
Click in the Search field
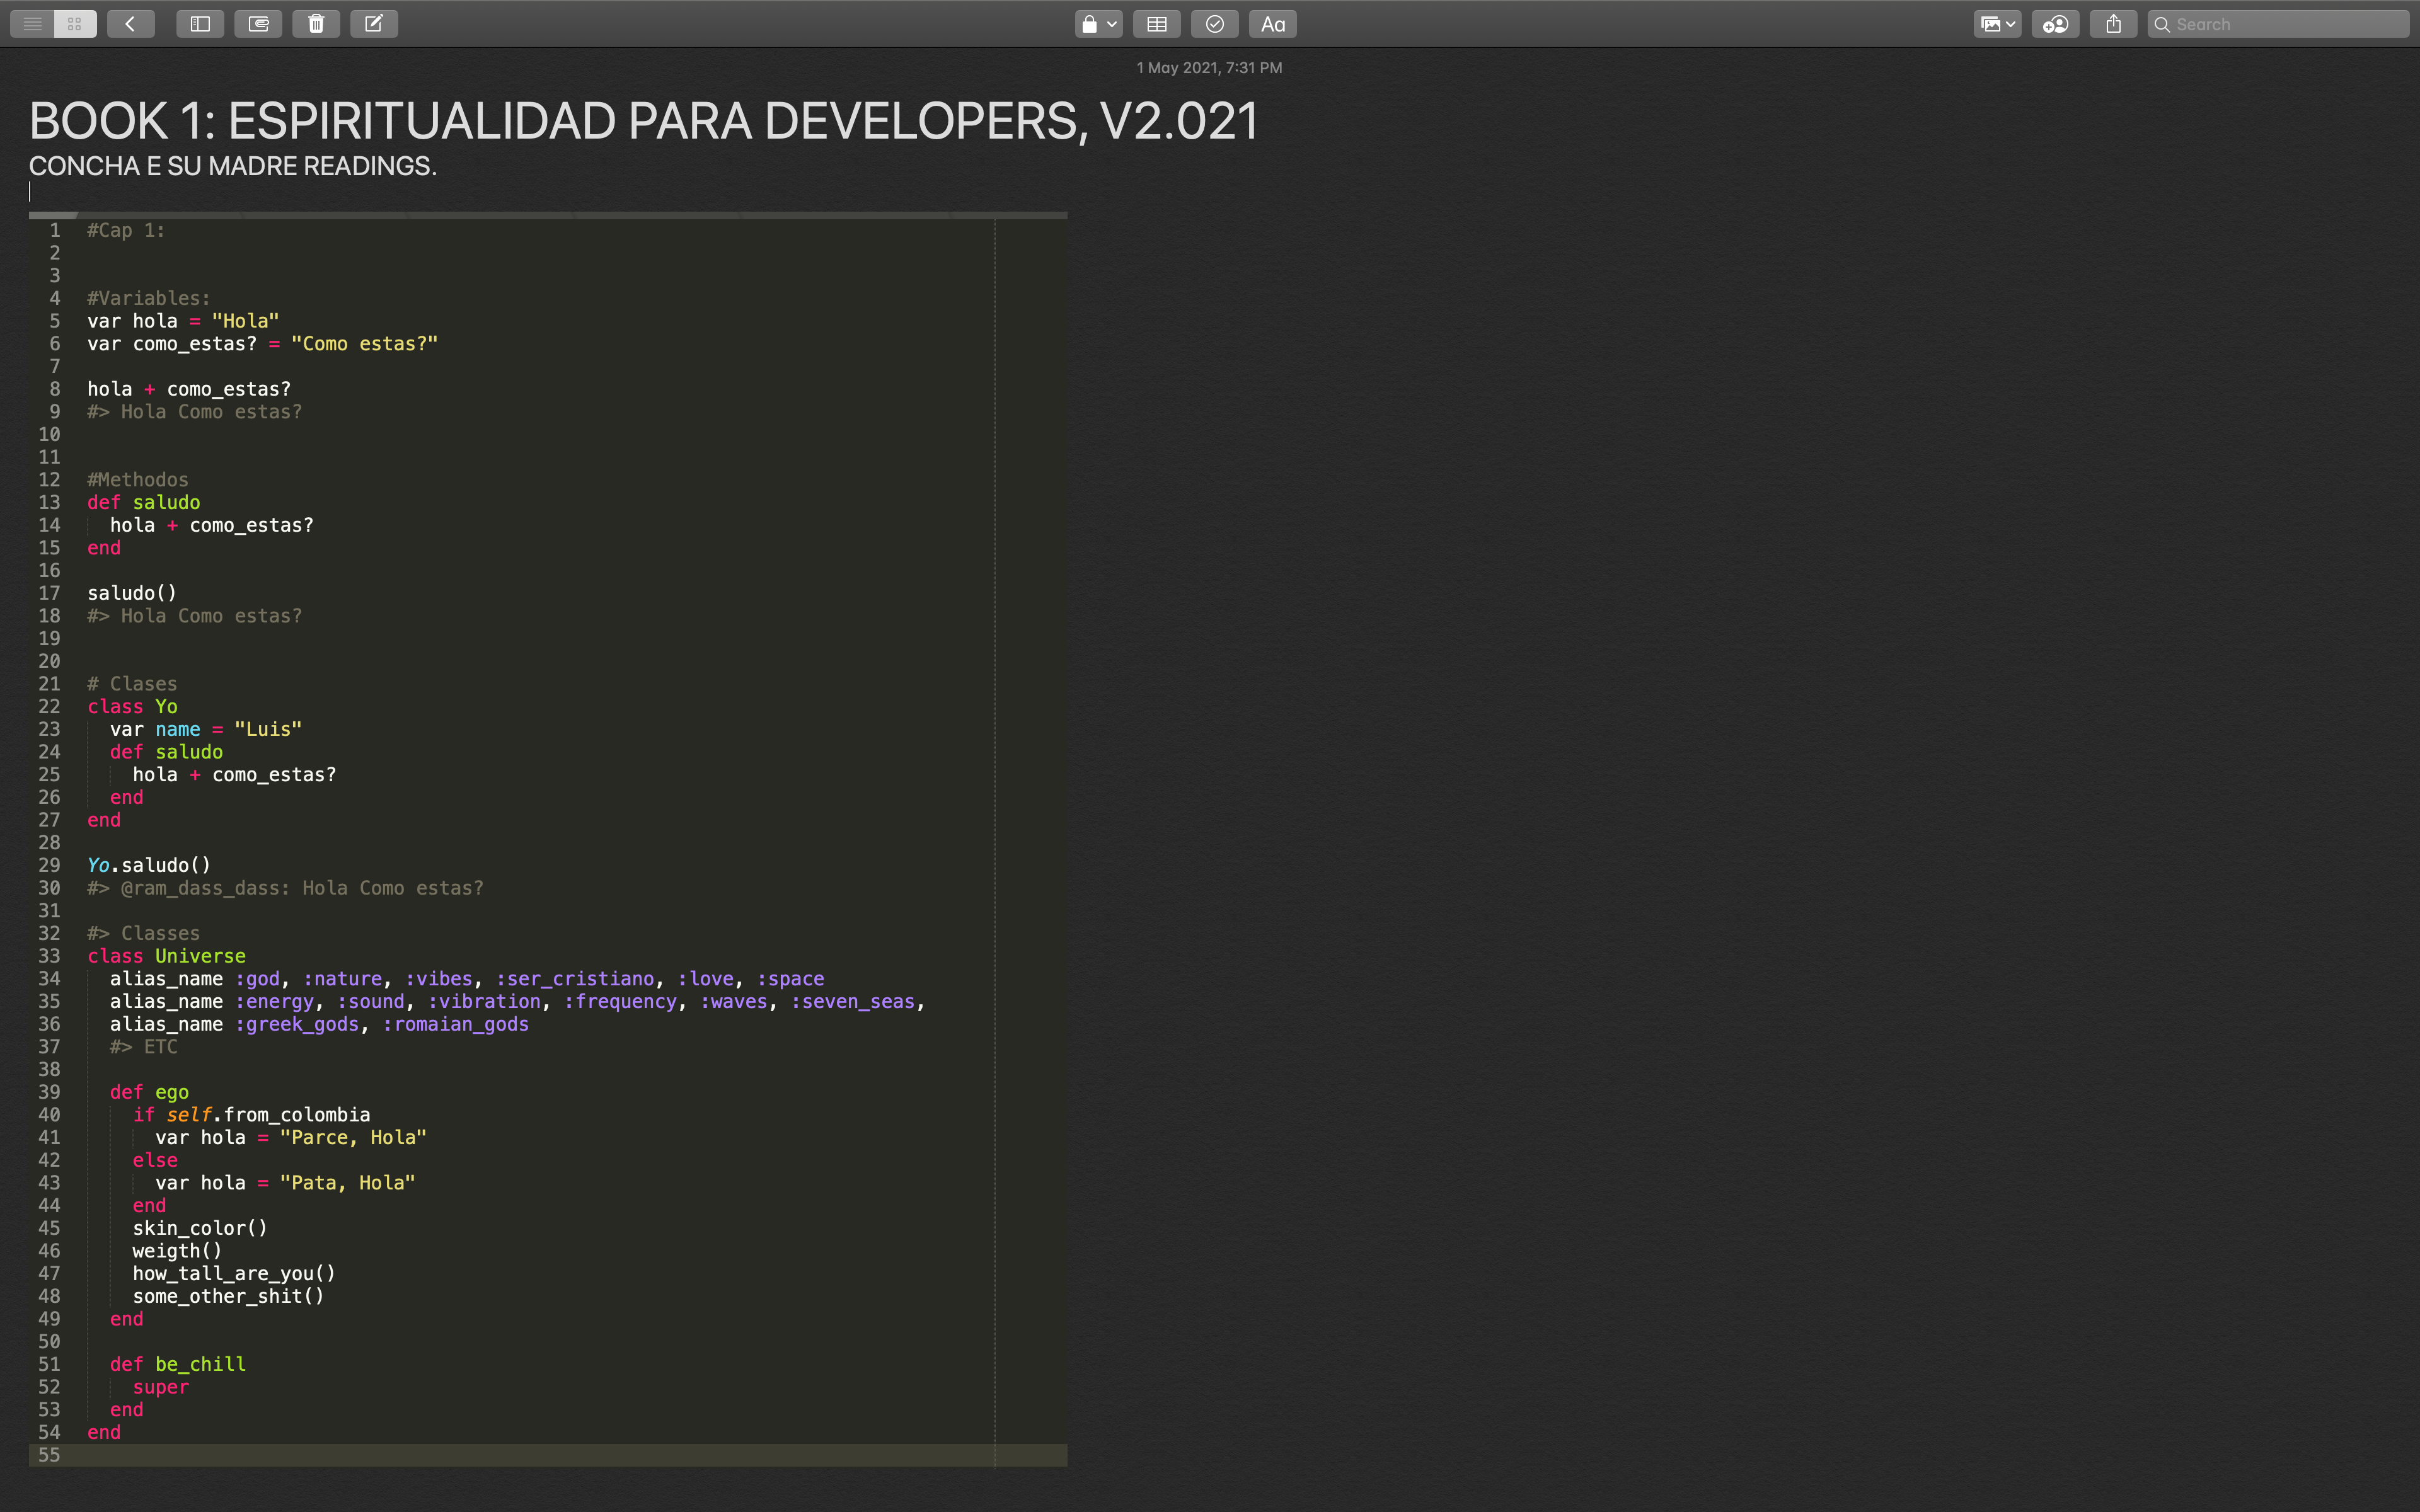coord(2278,24)
